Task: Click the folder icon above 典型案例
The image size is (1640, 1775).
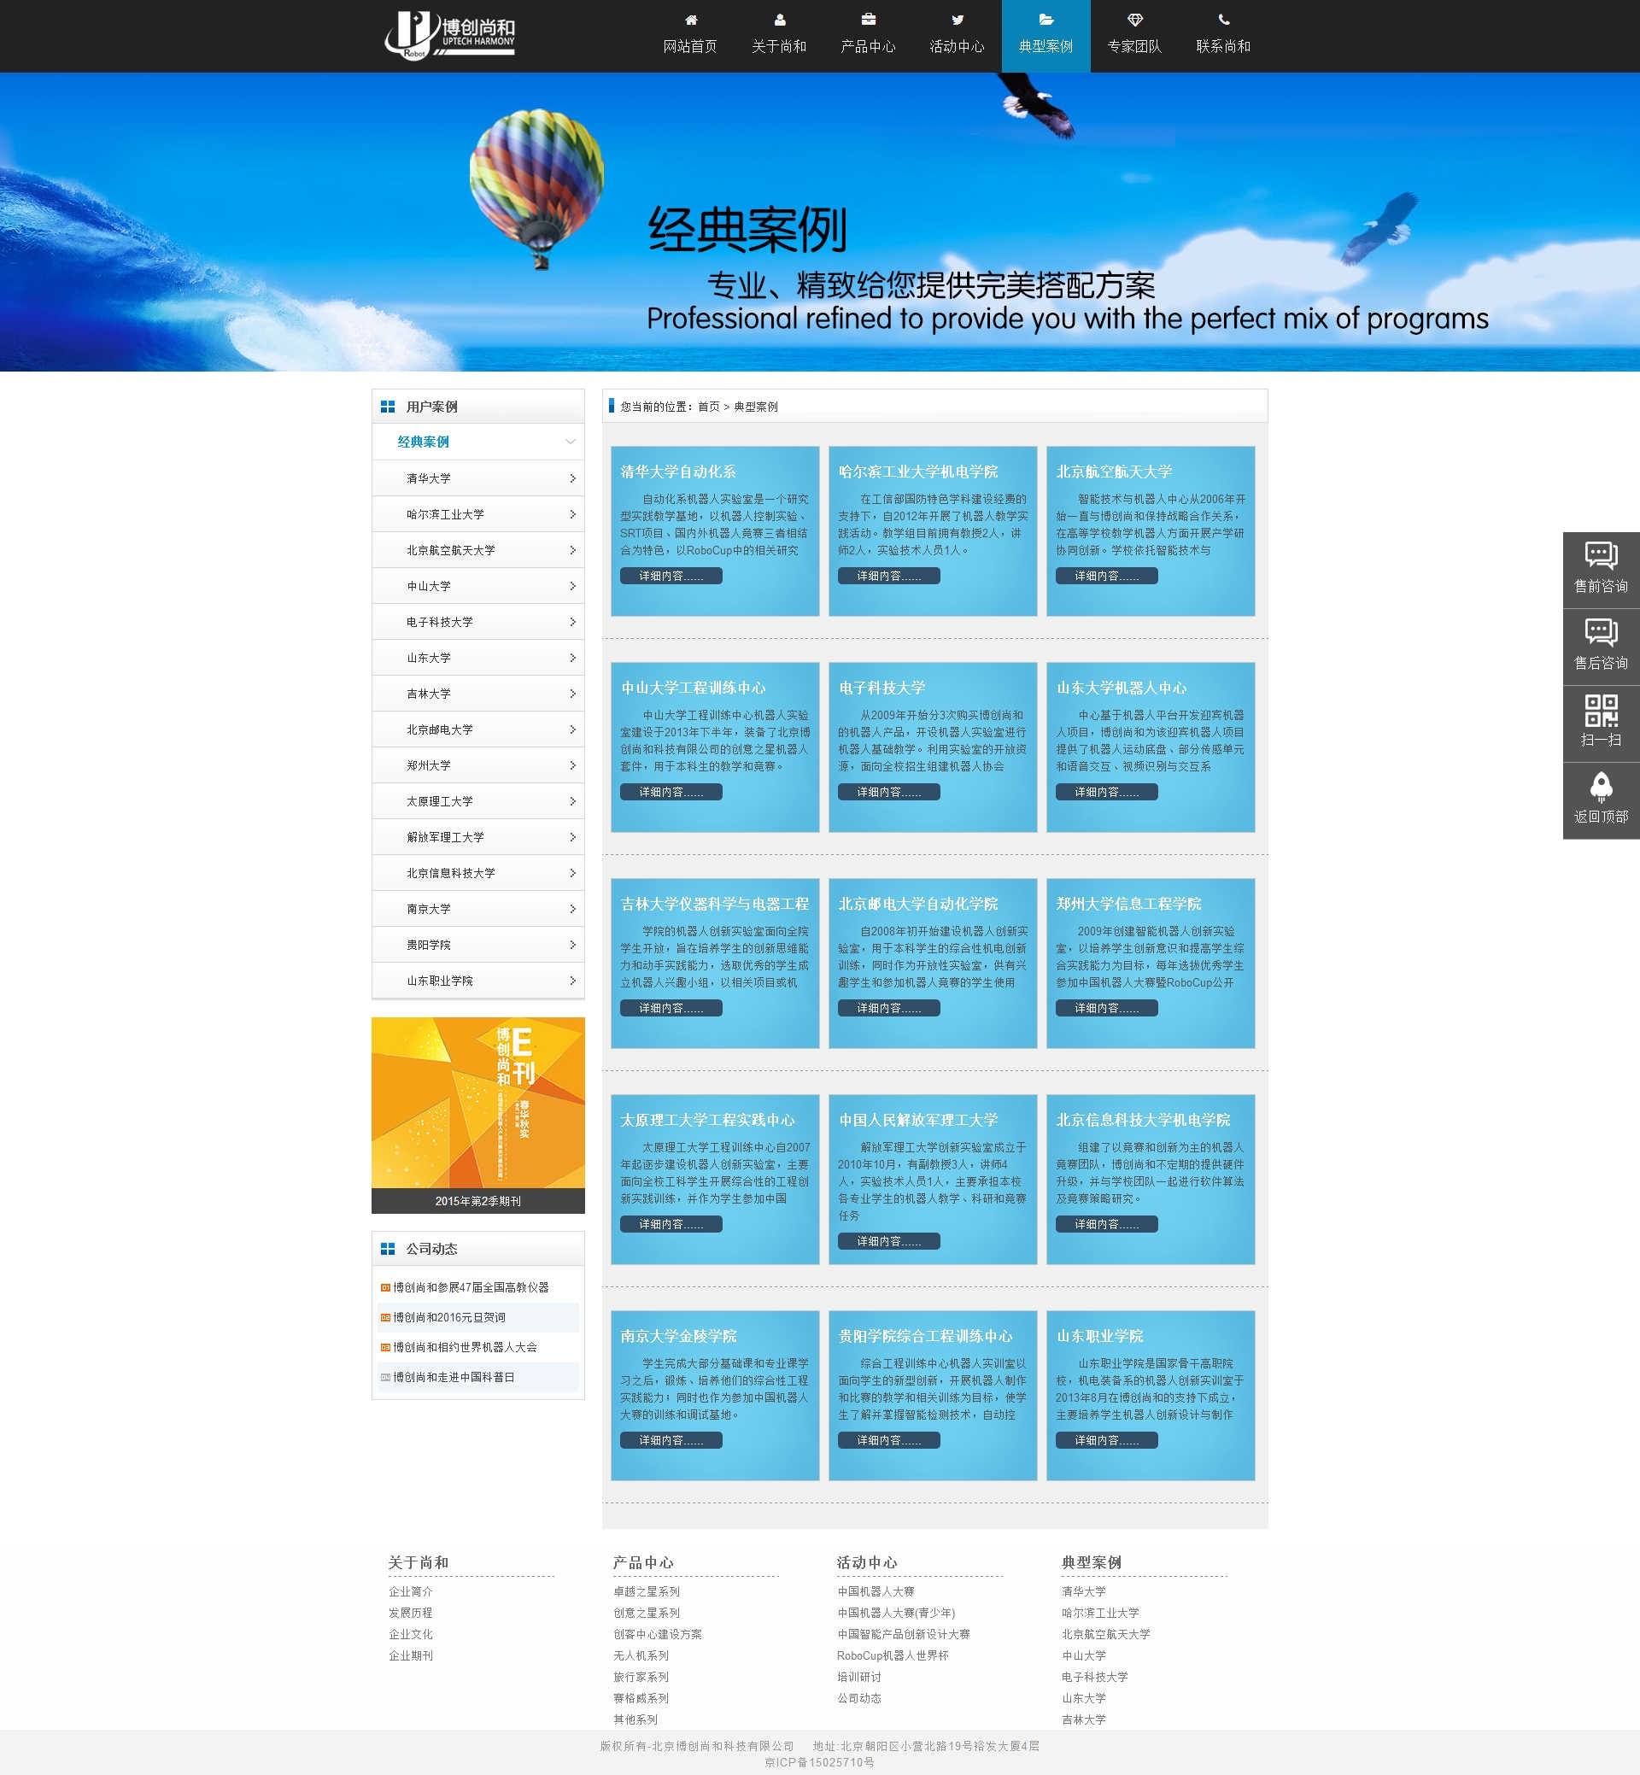Action: coord(1046,20)
